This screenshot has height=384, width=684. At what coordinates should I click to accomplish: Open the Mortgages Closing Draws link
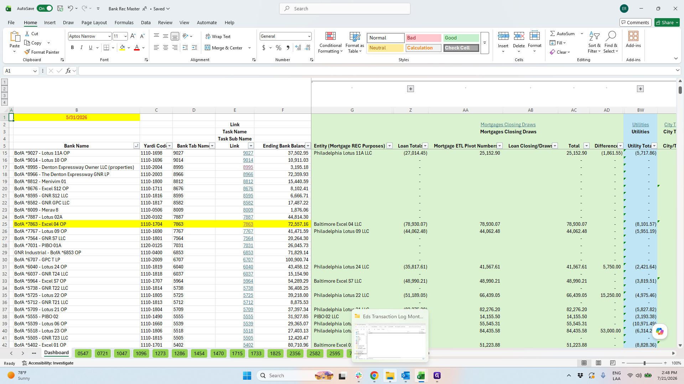[x=508, y=124]
